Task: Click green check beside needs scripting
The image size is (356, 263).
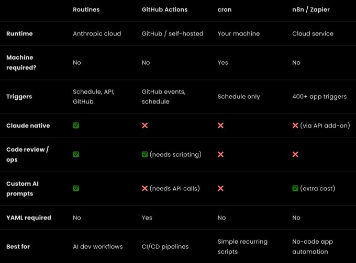Action: click(145, 154)
